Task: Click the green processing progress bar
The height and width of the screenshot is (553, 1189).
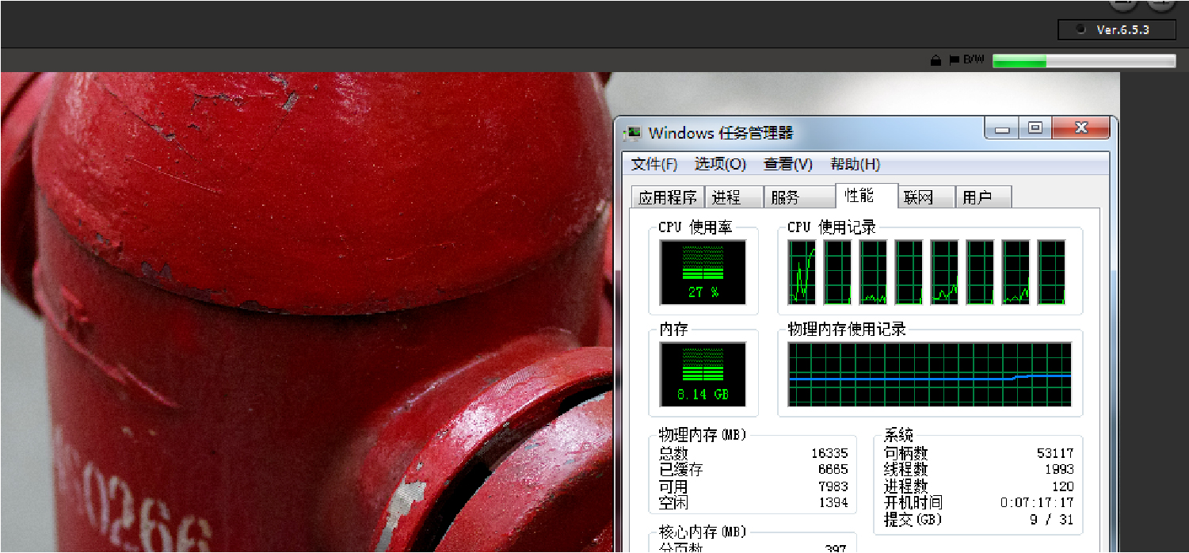Action: (x=1084, y=61)
